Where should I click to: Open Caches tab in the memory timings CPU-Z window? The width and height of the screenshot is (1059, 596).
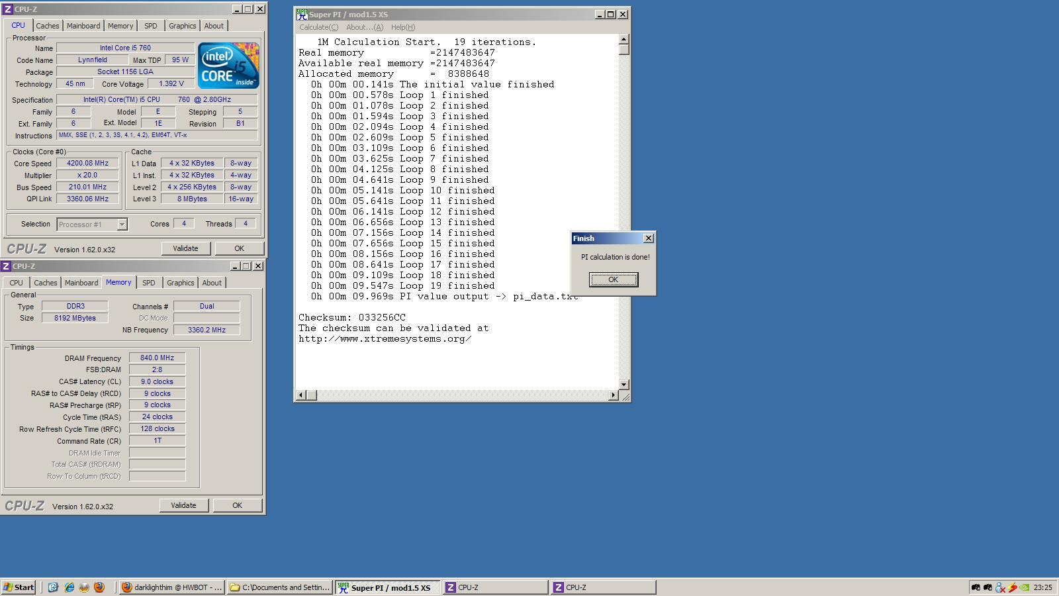point(46,283)
